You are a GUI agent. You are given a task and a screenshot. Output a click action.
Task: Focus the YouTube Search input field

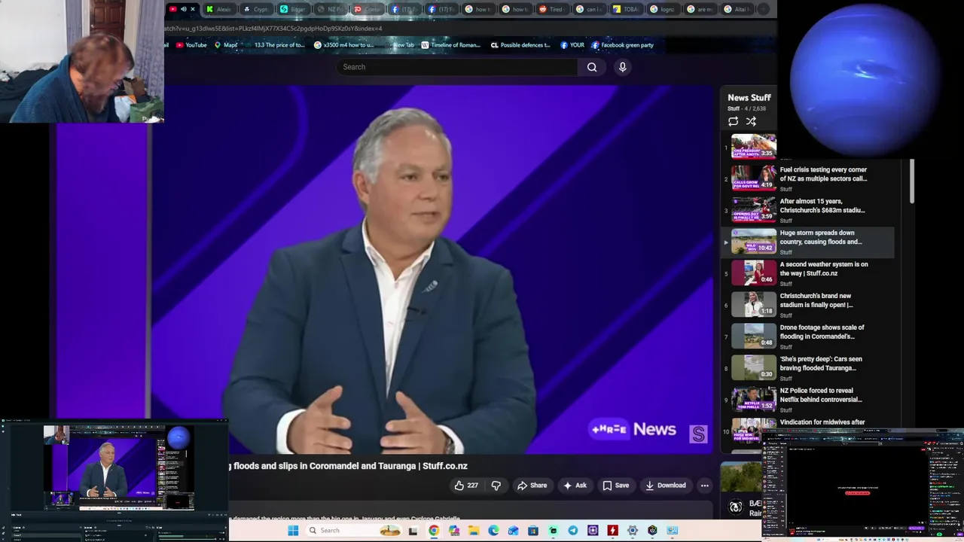point(456,67)
